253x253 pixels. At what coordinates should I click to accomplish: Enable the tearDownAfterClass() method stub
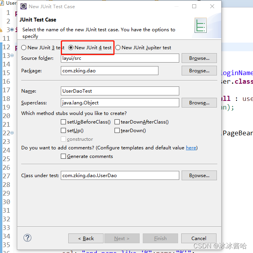(117, 122)
